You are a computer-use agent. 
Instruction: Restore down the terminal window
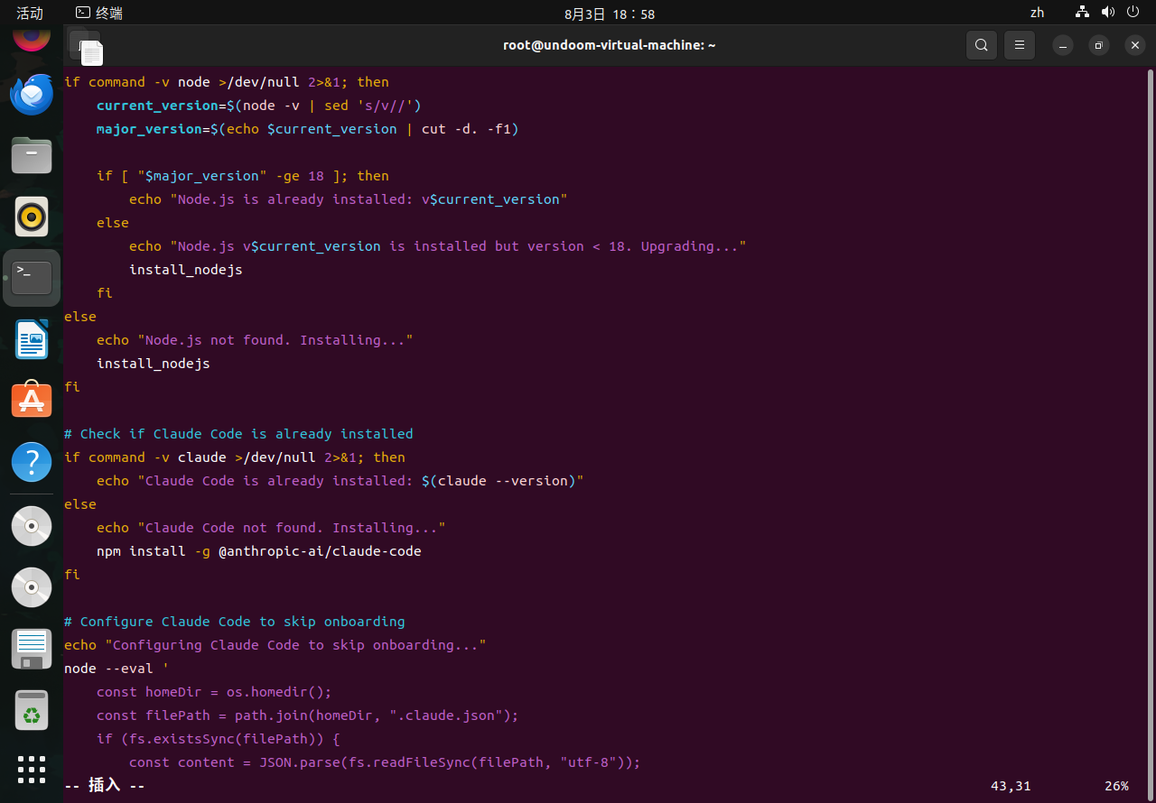pyautogui.click(x=1099, y=45)
